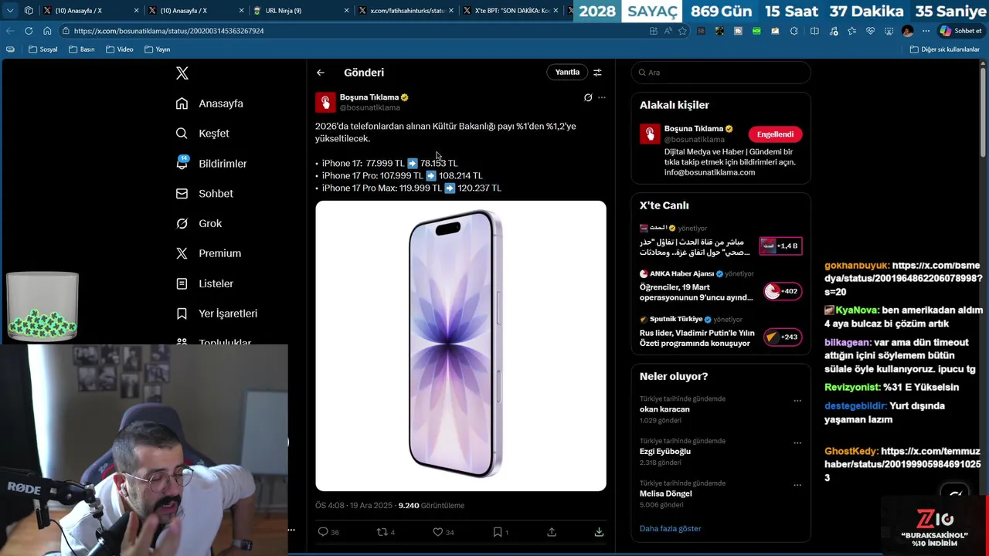Image resolution: width=989 pixels, height=556 pixels.
Task: Click the X logo in the sidebar
Action: tap(182, 73)
